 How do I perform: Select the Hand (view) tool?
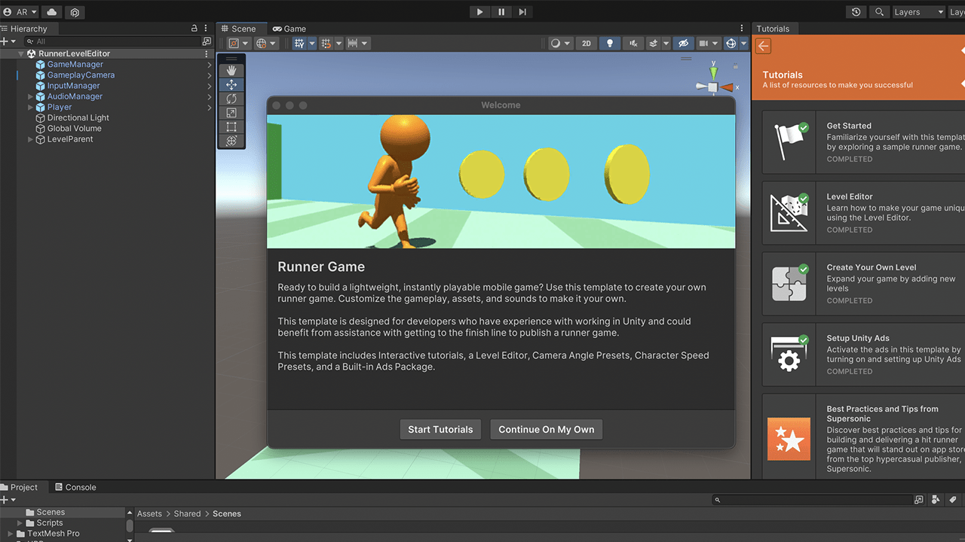tap(231, 70)
